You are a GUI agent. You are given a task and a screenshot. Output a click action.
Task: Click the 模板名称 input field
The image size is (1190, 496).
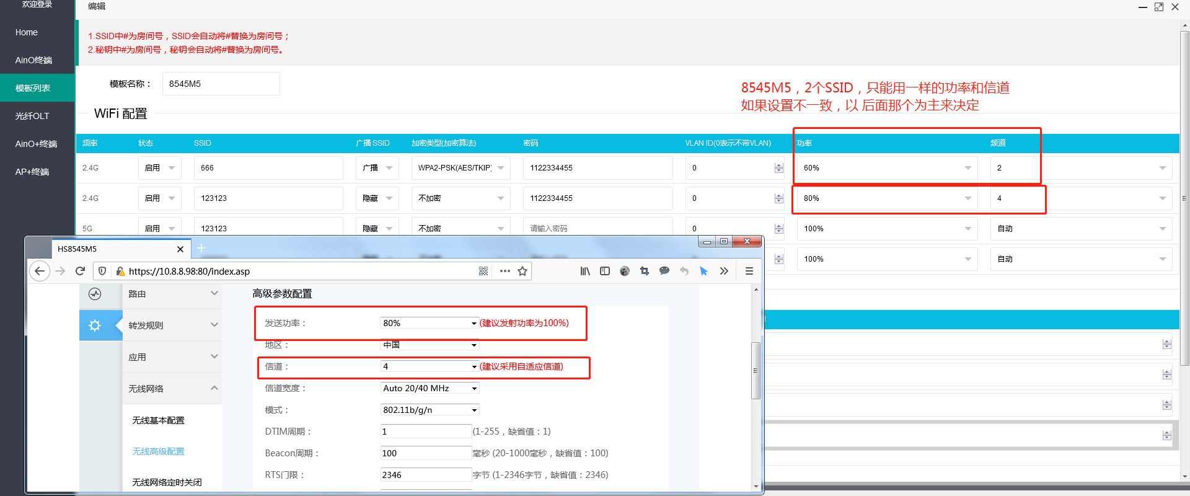pyautogui.click(x=221, y=84)
